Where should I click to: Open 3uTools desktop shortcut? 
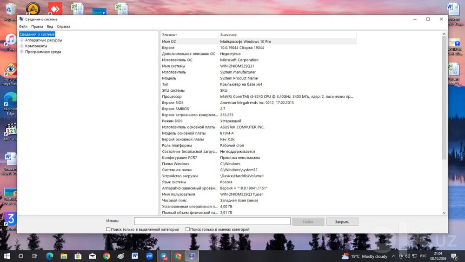[11, 222]
